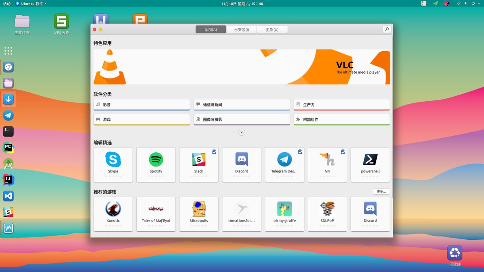Click the search magnifier button
This screenshot has width=484, height=272.
(387, 29)
